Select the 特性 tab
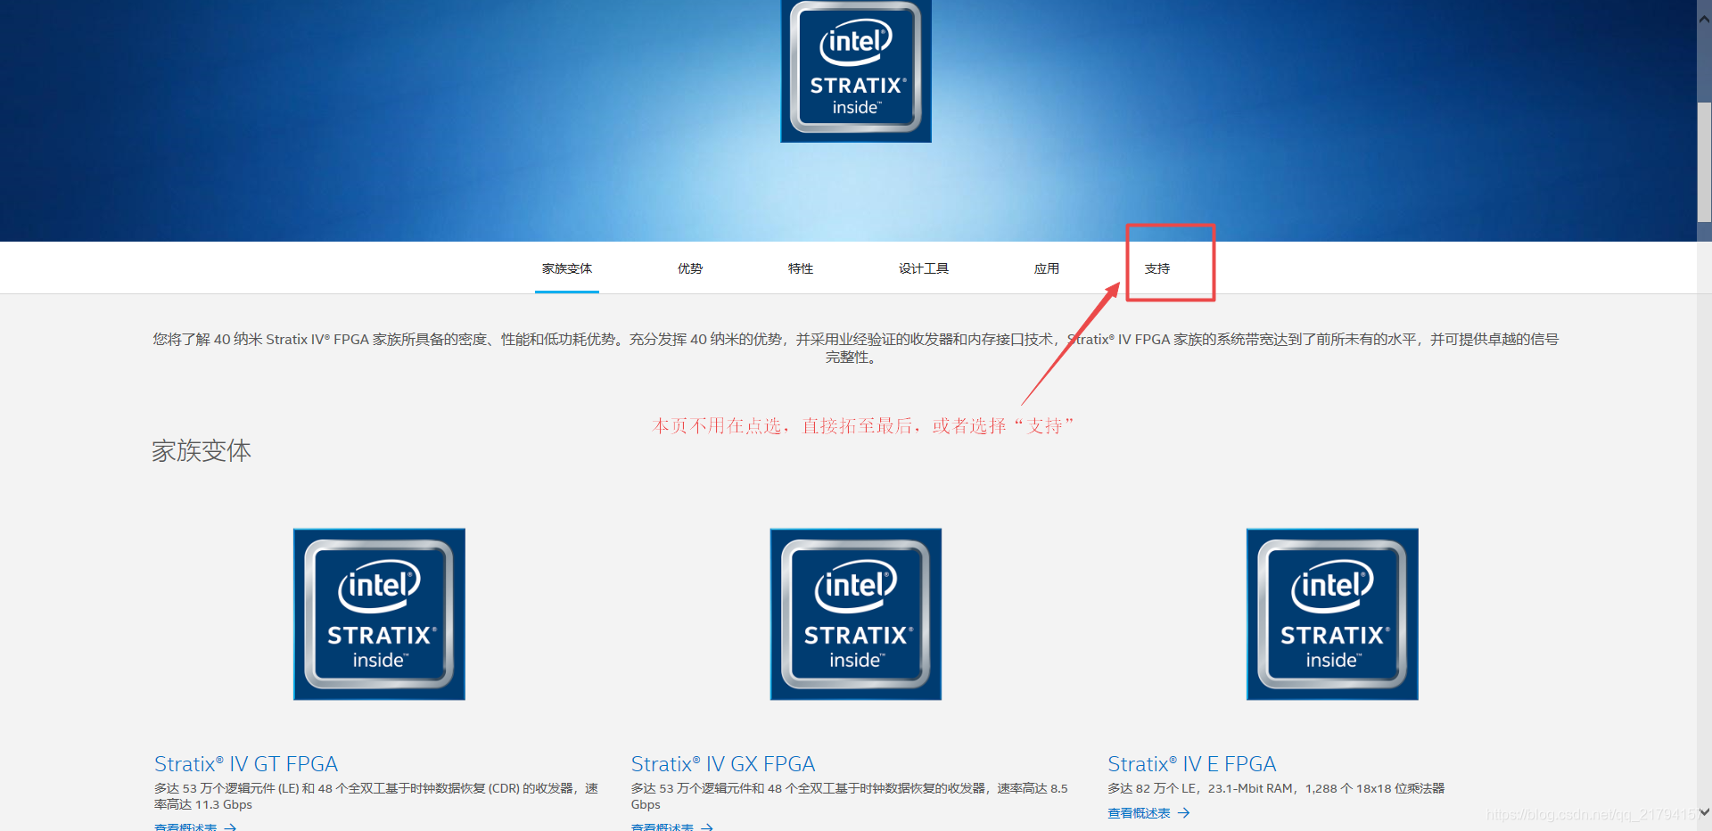The height and width of the screenshot is (831, 1712). (801, 268)
